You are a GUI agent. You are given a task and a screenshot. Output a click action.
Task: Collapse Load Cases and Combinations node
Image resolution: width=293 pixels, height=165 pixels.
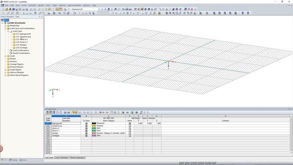tap(5, 28)
